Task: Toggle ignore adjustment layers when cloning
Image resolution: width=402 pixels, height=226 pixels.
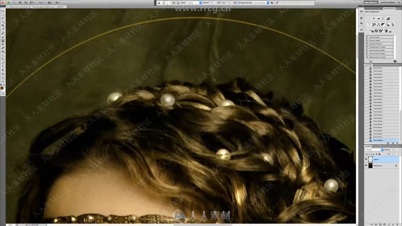Action: point(272,3)
